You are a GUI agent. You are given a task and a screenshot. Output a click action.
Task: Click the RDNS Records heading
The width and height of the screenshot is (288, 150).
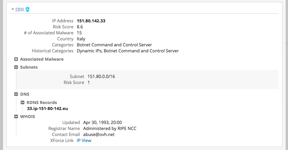click(42, 103)
